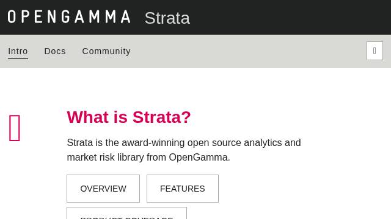Switch to the Intro tab
Viewport: 391px width, 219px height.
tap(18, 51)
